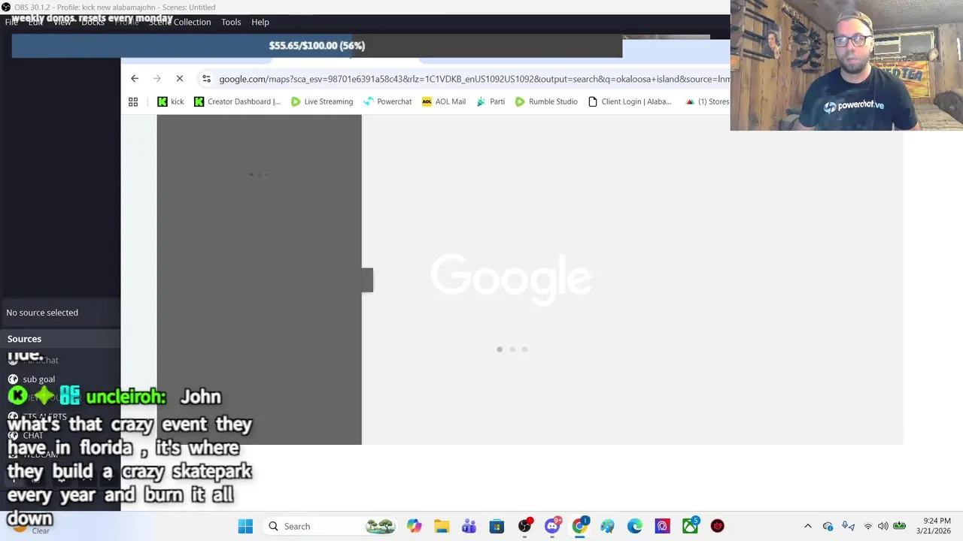Open OBS Docks menu
Screen dimensions: 963x541
[93, 22]
